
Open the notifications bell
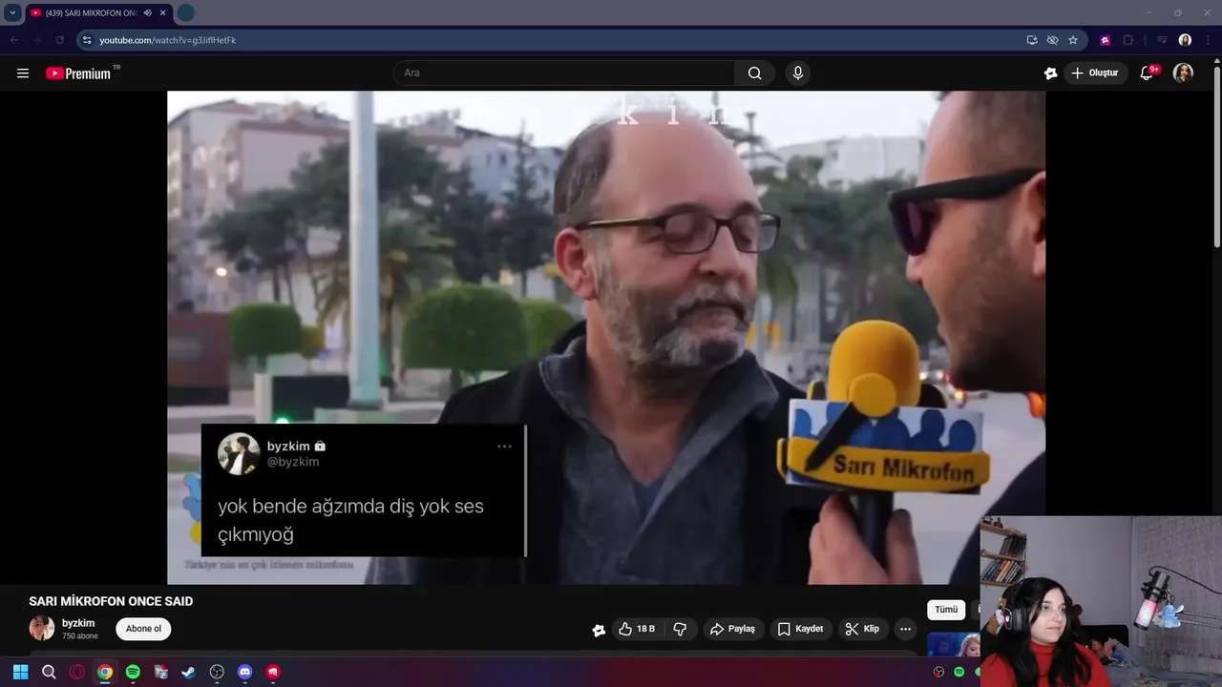pos(1148,73)
